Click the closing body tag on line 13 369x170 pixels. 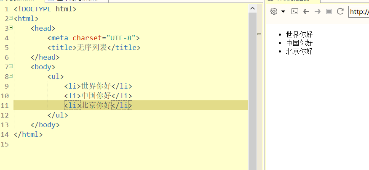[x=45, y=125]
